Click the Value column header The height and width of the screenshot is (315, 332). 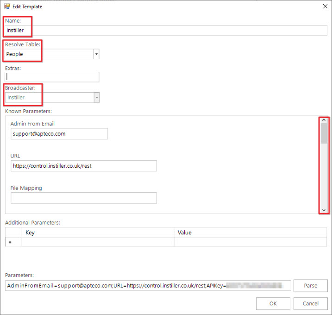click(x=251, y=233)
